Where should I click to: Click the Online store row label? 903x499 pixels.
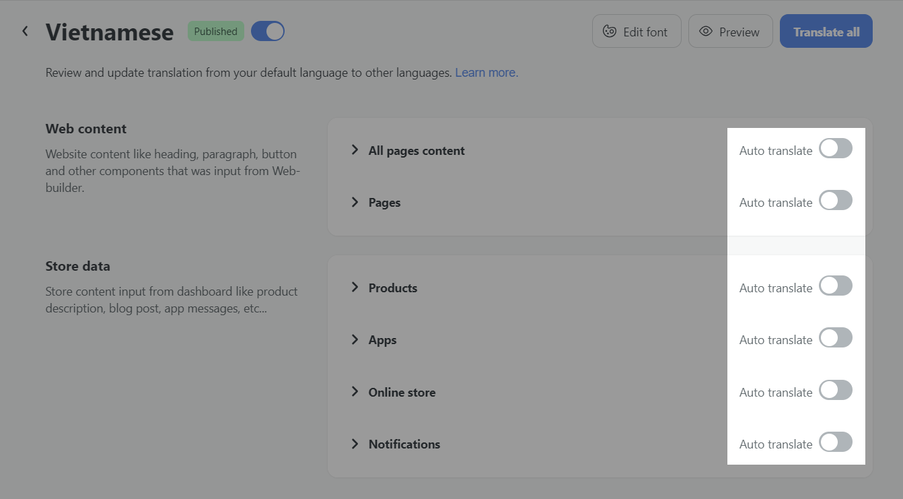(402, 392)
